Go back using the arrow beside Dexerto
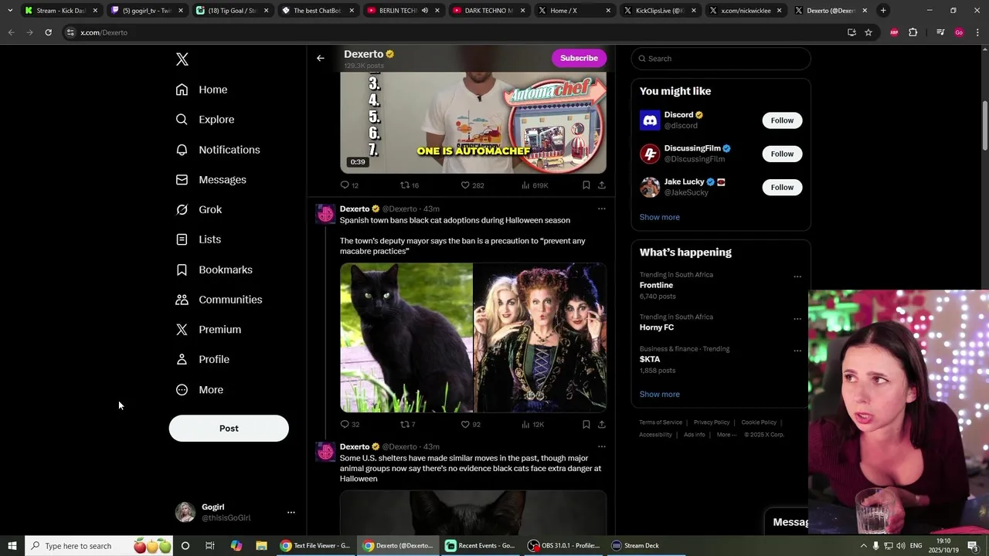This screenshot has height=556, width=989. [x=321, y=58]
